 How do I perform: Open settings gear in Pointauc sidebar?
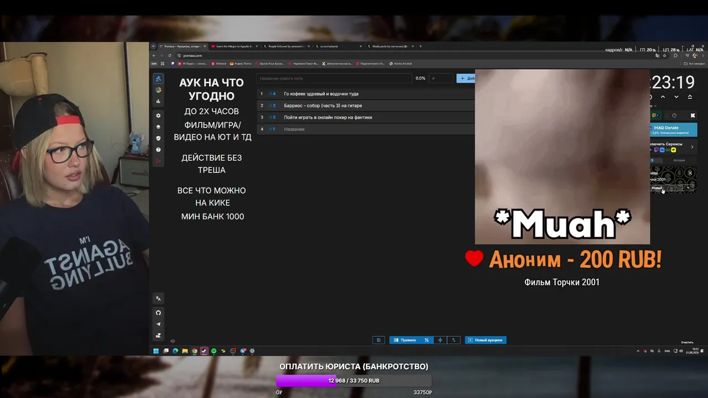158,116
